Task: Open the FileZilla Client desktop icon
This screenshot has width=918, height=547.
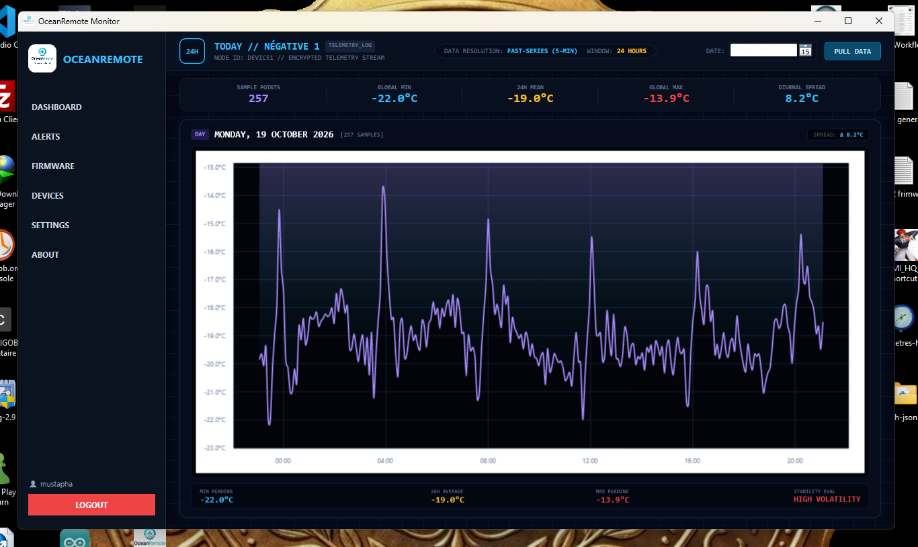Action: point(7,96)
